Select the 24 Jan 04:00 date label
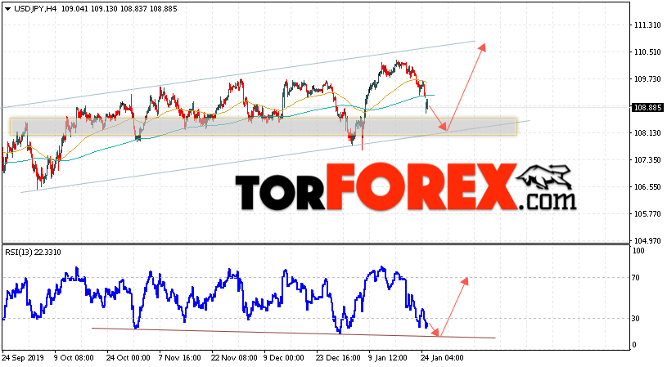The width and height of the screenshot is (667, 367). click(443, 358)
